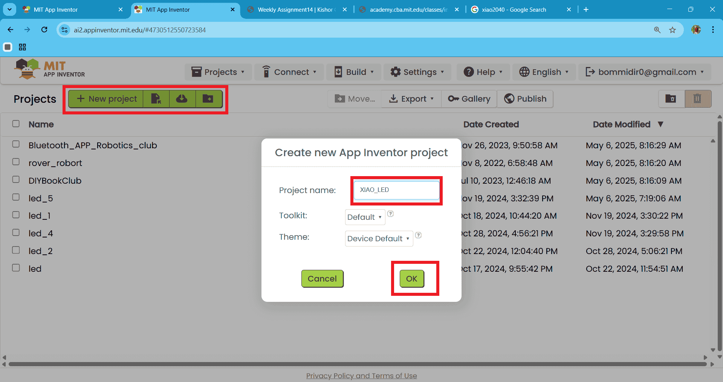The height and width of the screenshot is (382, 723).
Task: Click the horizontal scrollbar at page bottom
Action: click(x=357, y=364)
